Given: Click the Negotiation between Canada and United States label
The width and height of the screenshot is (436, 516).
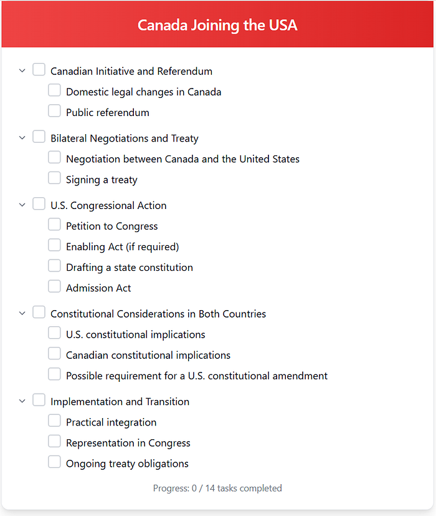Looking at the screenshot, I should click(x=182, y=159).
